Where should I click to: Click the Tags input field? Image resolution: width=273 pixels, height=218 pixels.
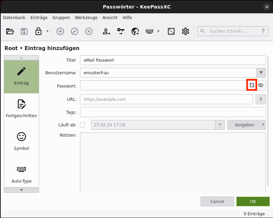(173, 112)
